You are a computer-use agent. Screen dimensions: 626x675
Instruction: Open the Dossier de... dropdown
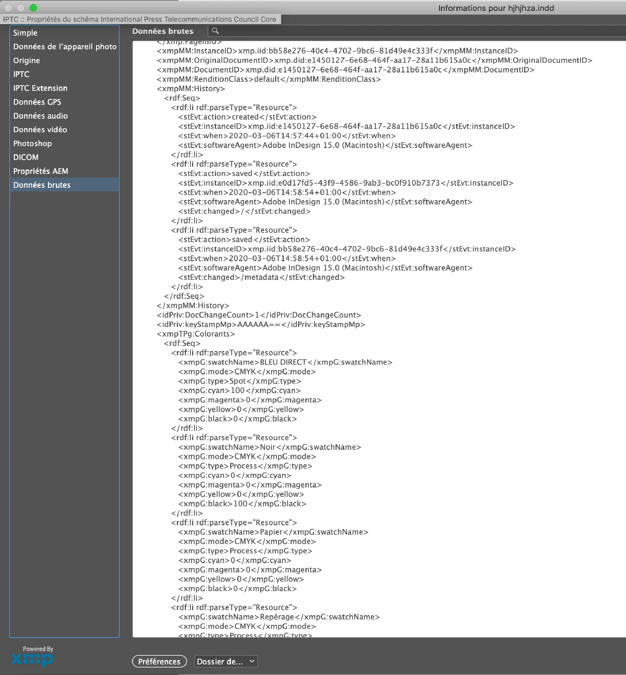226,661
